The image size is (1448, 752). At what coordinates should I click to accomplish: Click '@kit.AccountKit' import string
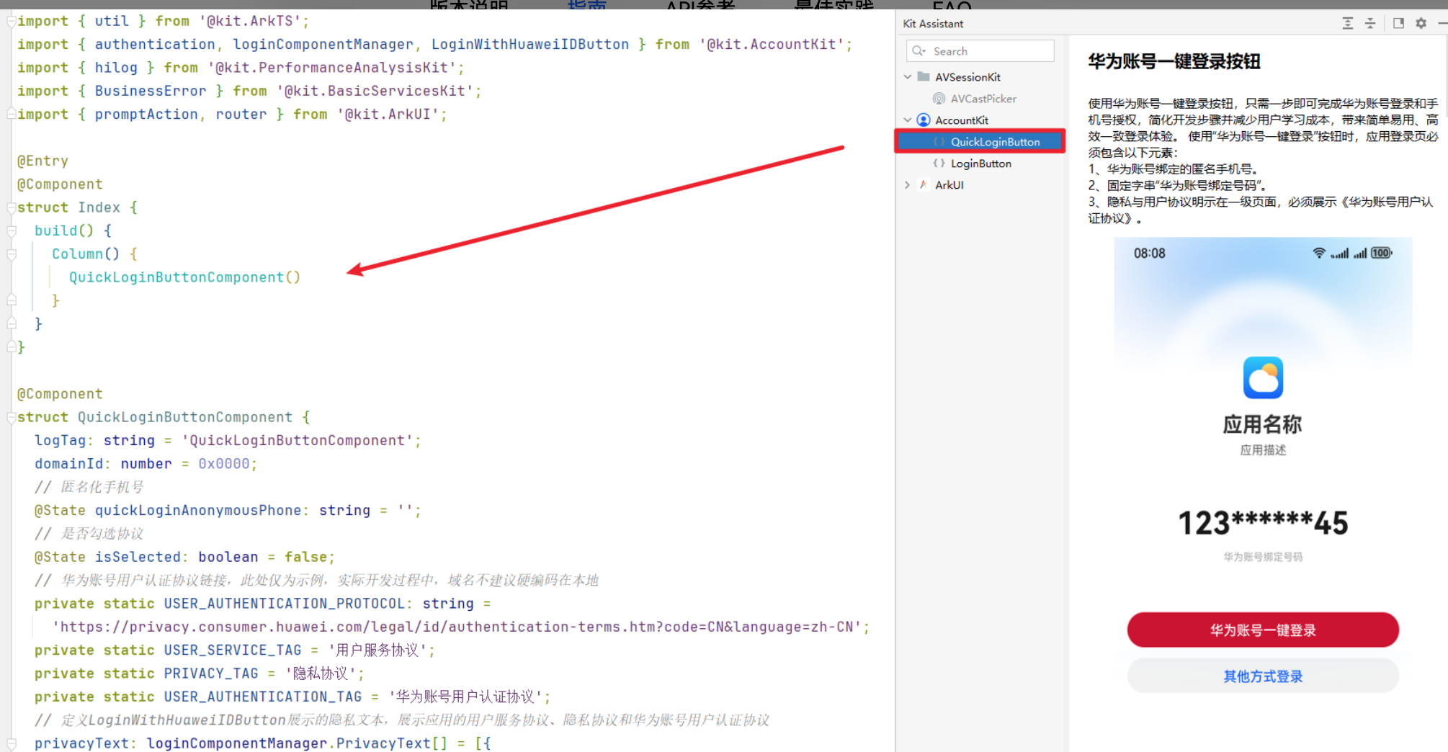[771, 44]
